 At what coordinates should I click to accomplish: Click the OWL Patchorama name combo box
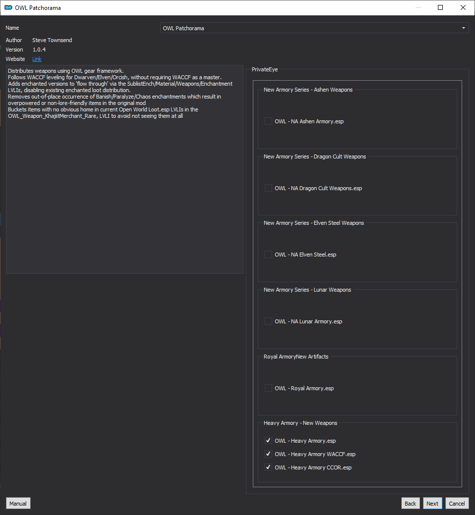[314, 28]
